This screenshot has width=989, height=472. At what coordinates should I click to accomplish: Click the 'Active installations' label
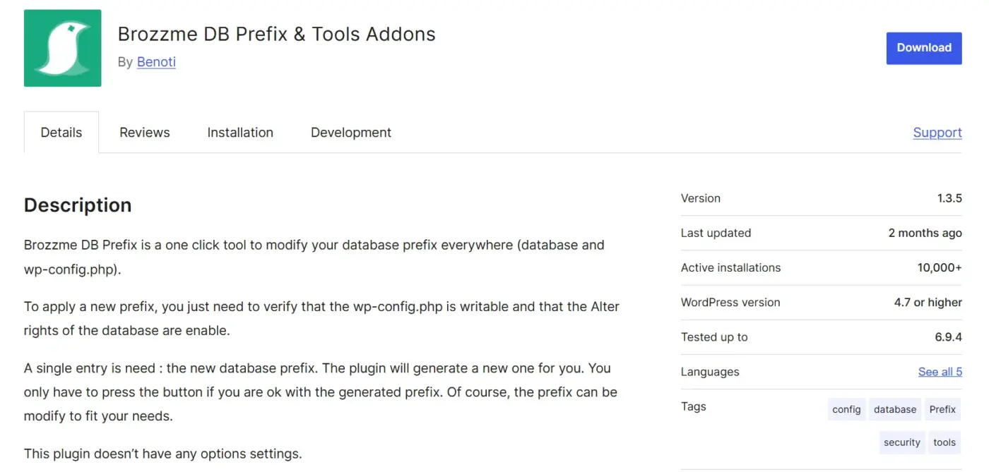[730, 267]
